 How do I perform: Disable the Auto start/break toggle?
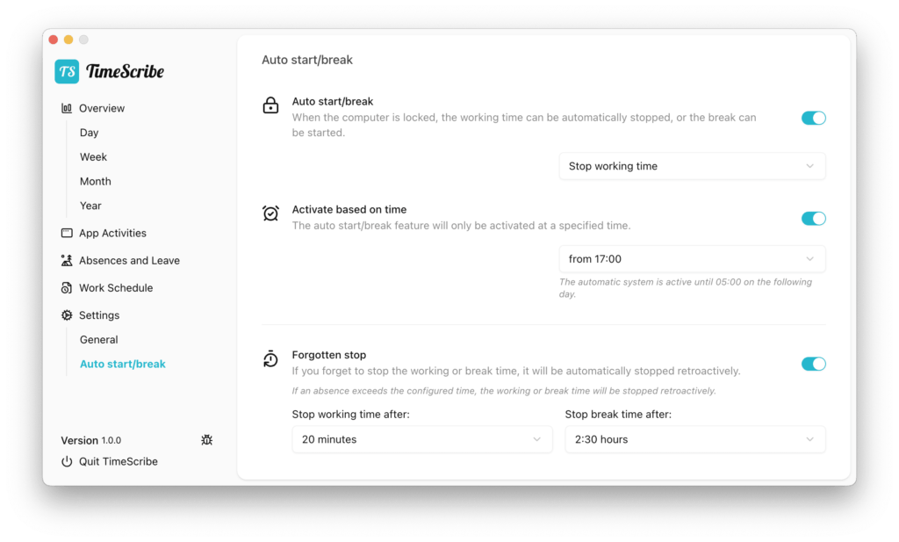click(x=813, y=118)
